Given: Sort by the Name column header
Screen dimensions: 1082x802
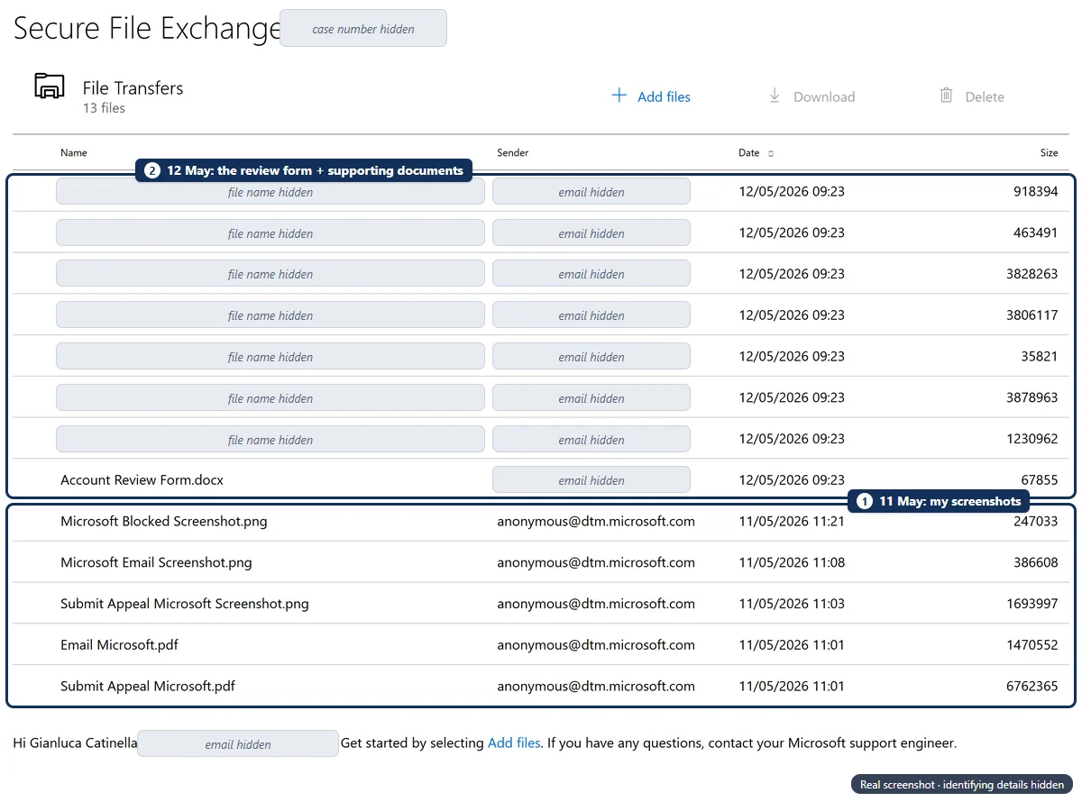Looking at the screenshot, I should [x=74, y=152].
